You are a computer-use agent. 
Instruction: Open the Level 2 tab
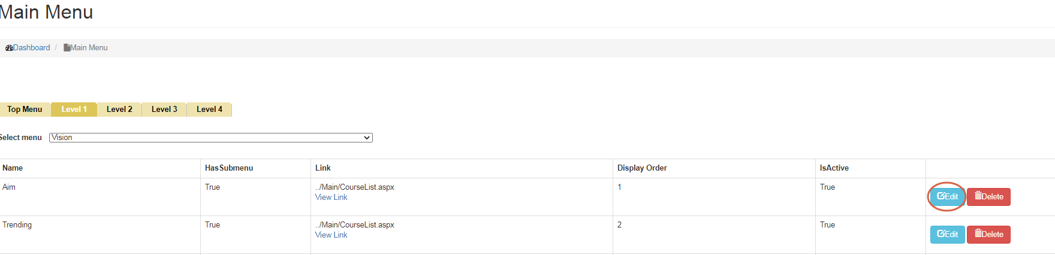tap(119, 110)
